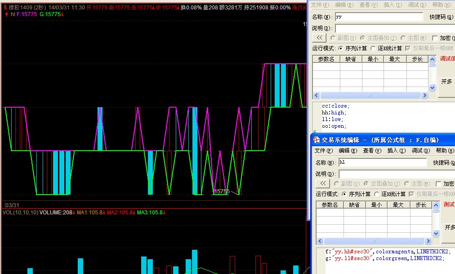455x274 pixels.
Task: Collapse panel with << button in yy window
Action: [x=319, y=38]
